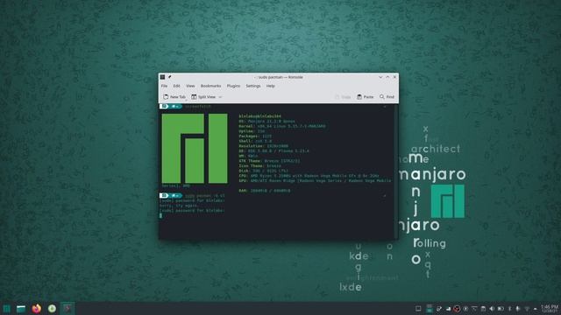Open the View menu in Konsole

[x=190, y=86]
